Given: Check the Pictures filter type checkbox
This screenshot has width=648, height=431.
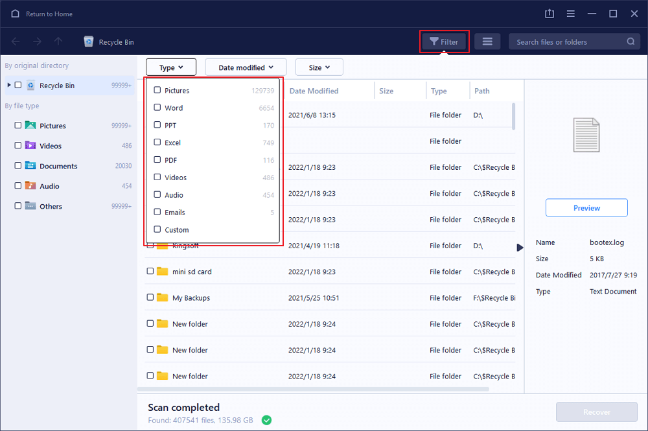Looking at the screenshot, I should [x=157, y=90].
